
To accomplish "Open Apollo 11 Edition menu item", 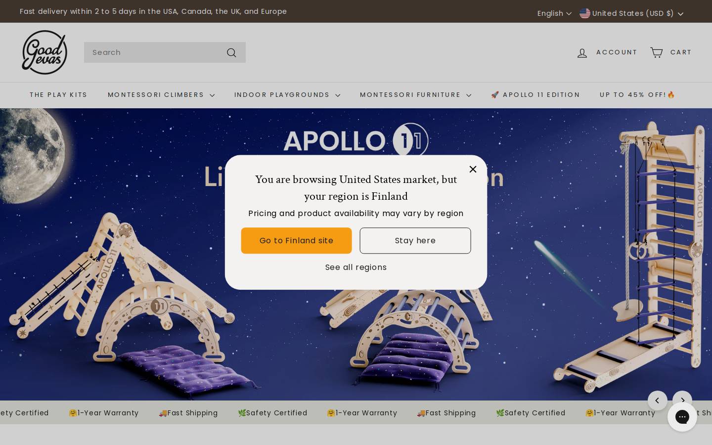I will pos(535,95).
